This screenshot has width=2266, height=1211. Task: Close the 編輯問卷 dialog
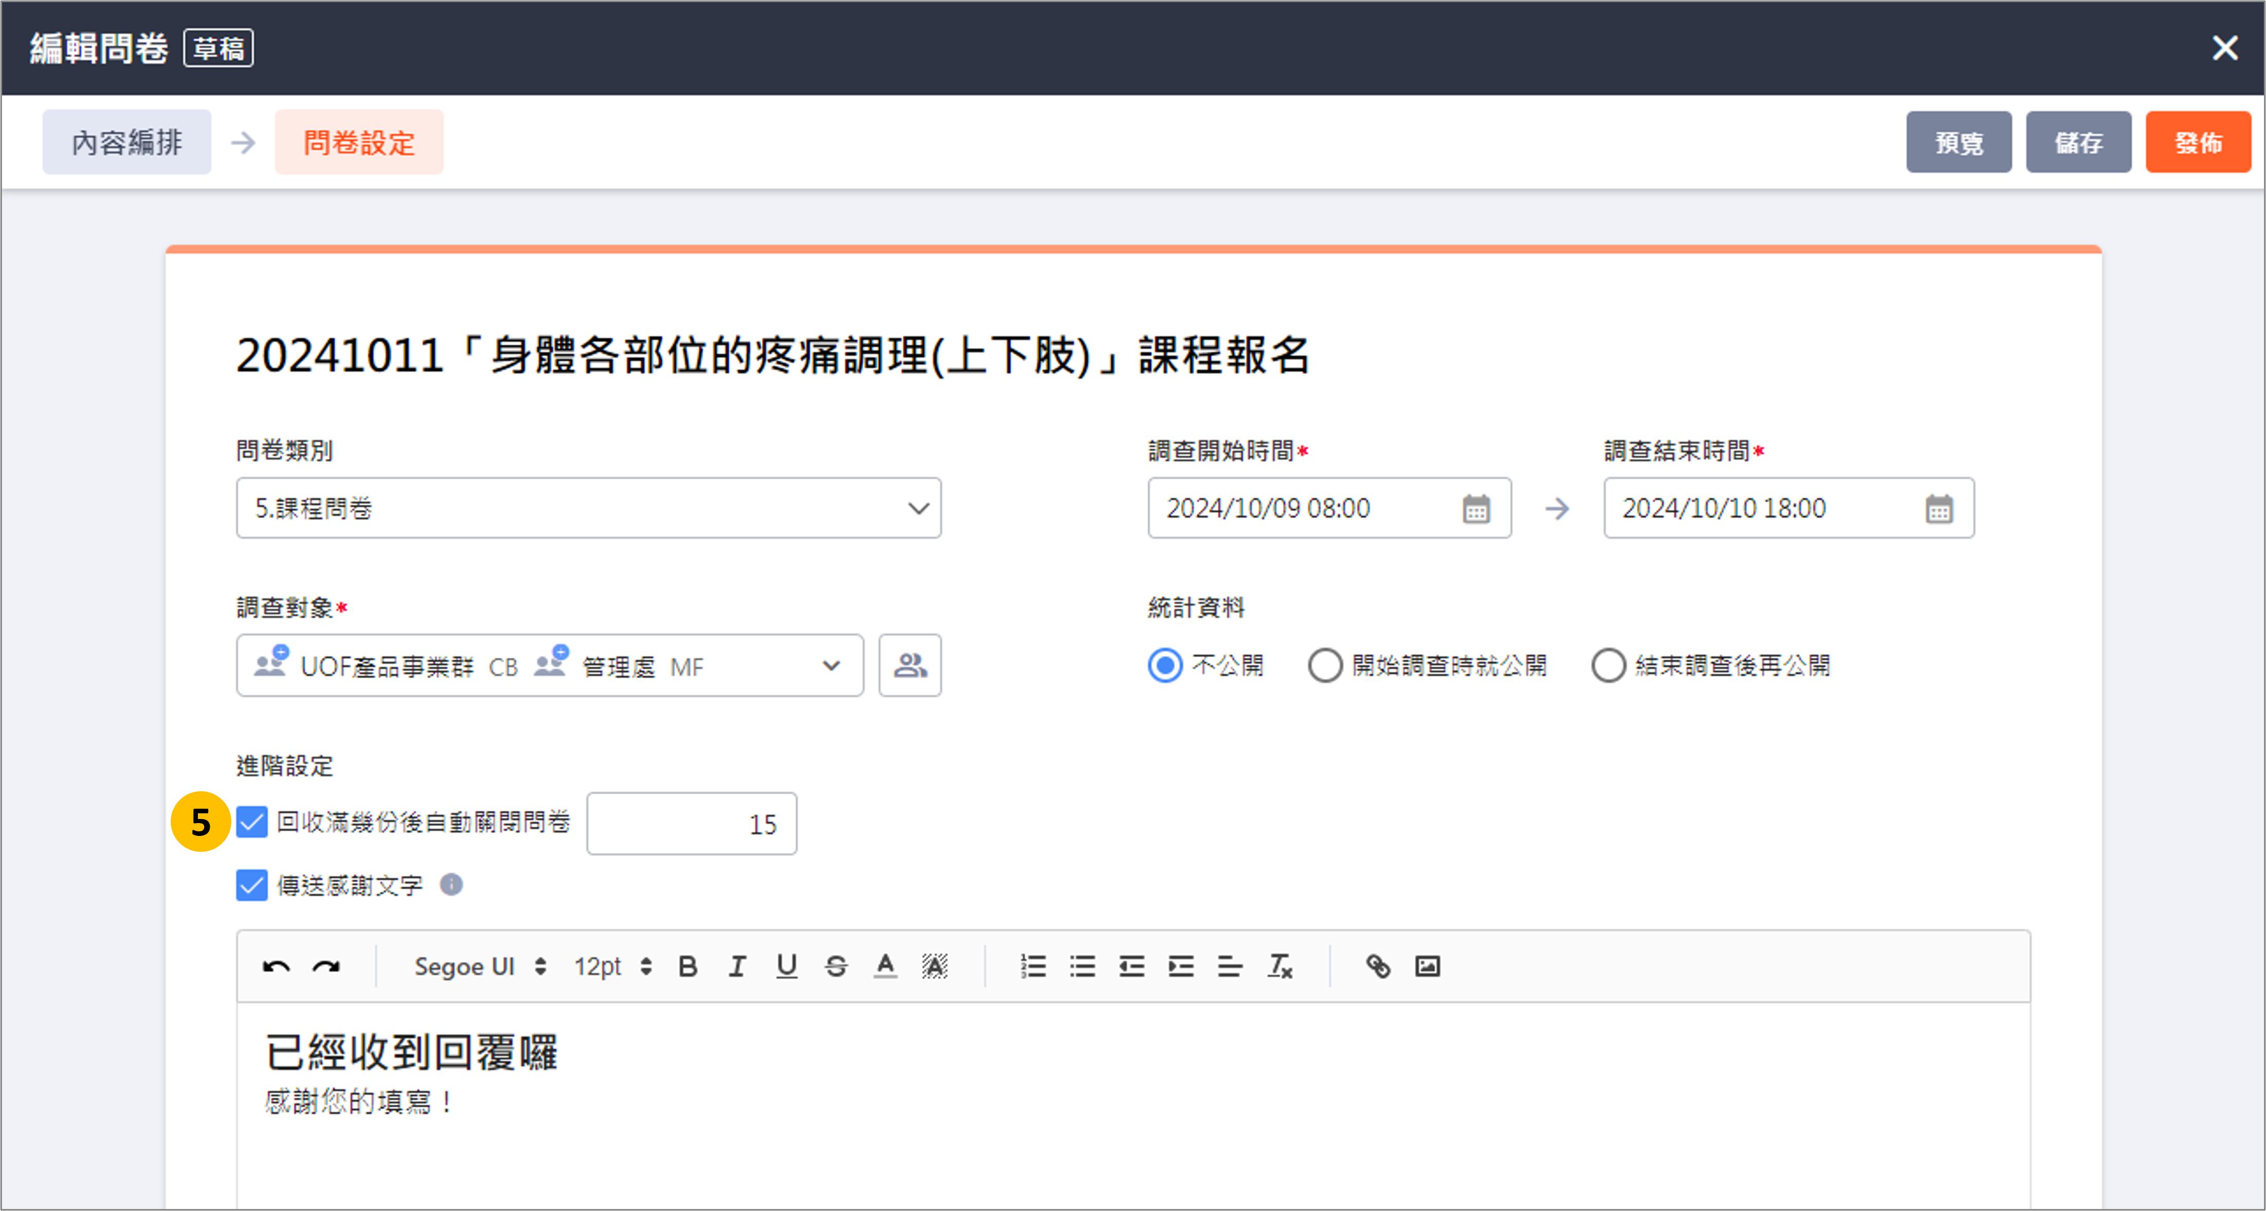click(2225, 47)
